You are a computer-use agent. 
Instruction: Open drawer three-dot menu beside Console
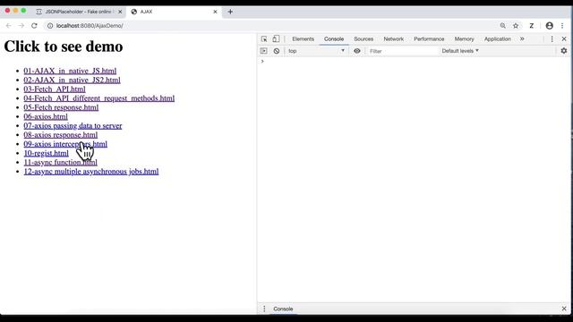264,309
